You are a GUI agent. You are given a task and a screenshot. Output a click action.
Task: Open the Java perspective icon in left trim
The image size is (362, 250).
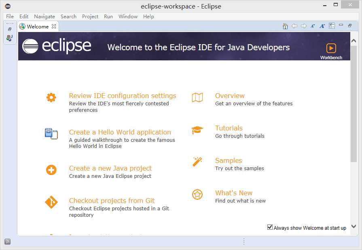pos(9,38)
